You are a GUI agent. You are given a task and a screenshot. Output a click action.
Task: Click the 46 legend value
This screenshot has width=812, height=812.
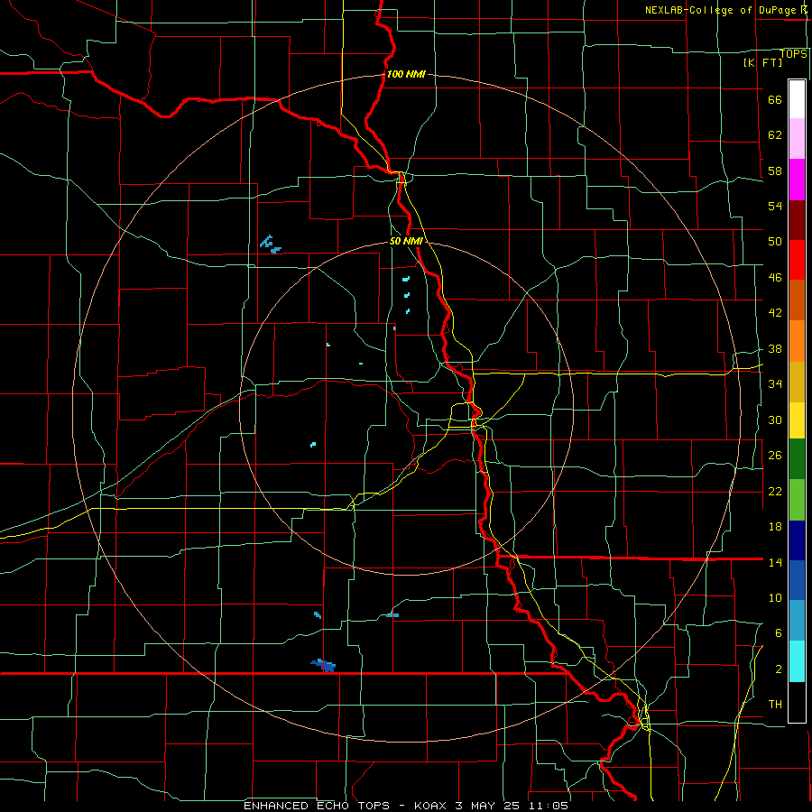(x=775, y=278)
